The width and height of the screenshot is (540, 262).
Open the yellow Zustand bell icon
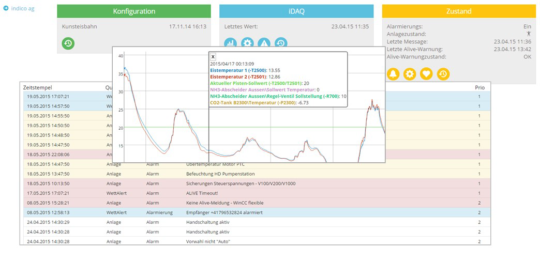[x=393, y=74]
